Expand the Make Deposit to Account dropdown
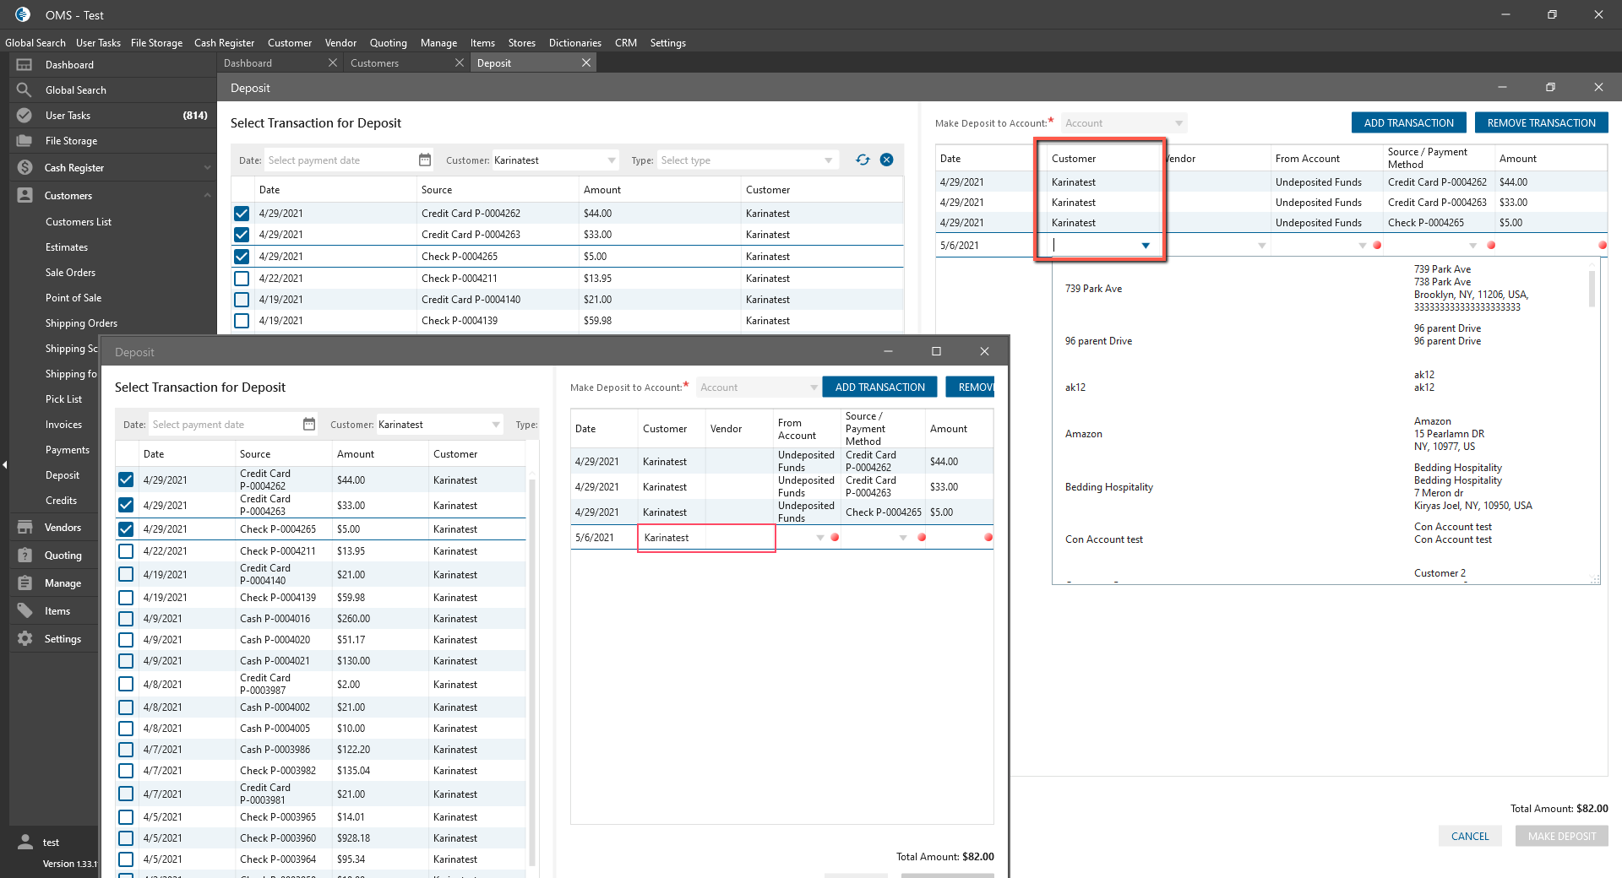The height and width of the screenshot is (878, 1622). coord(1178,123)
